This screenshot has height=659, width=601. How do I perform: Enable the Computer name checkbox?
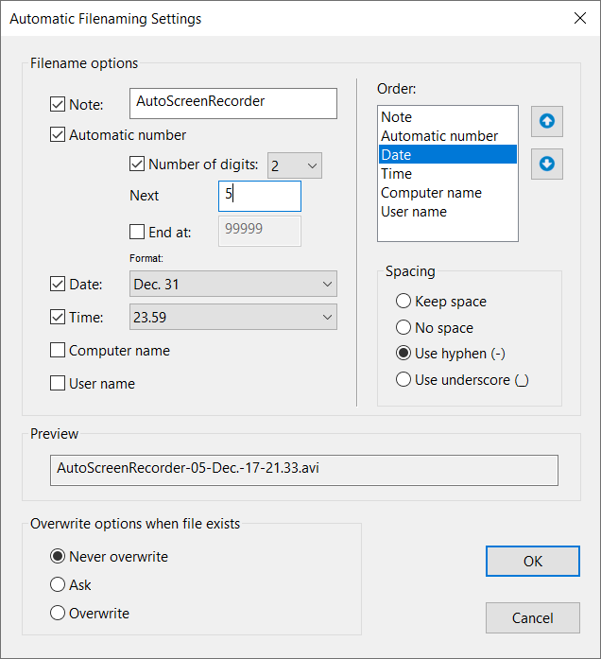point(59,351)
